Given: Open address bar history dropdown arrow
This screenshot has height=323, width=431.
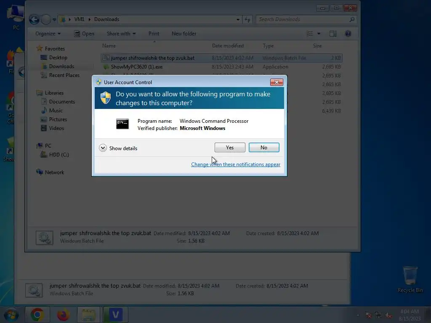Looking at the screenshot, I should pos(238,19).
